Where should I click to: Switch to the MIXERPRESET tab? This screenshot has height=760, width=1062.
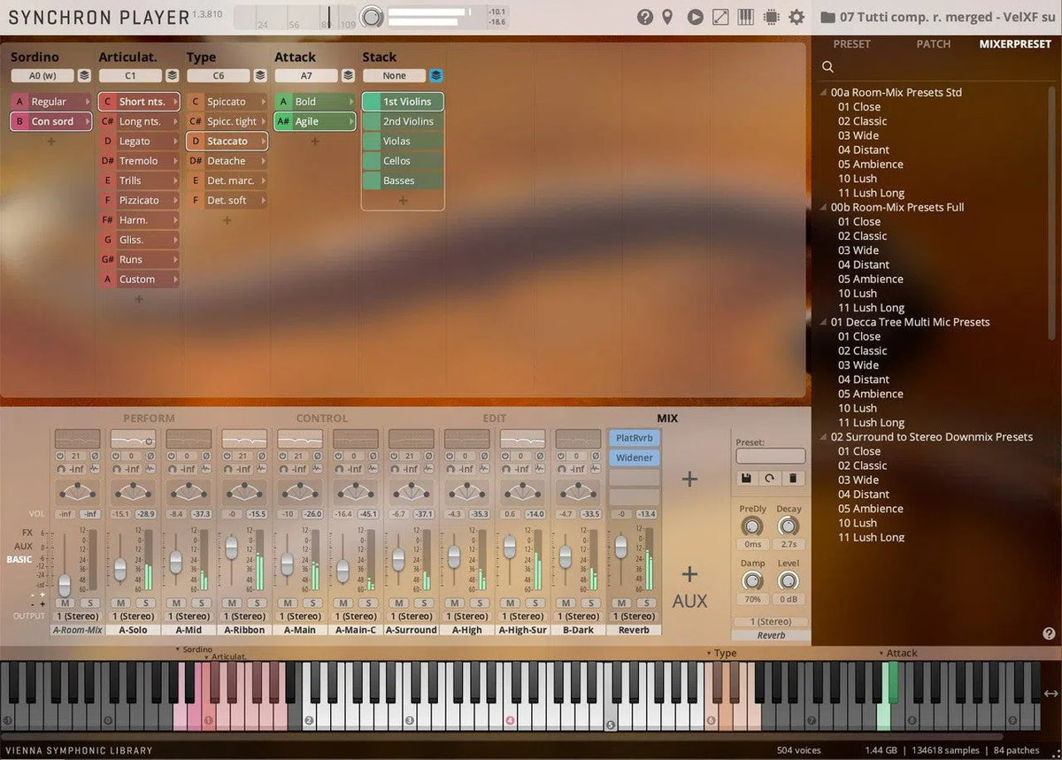point(1015,43)
